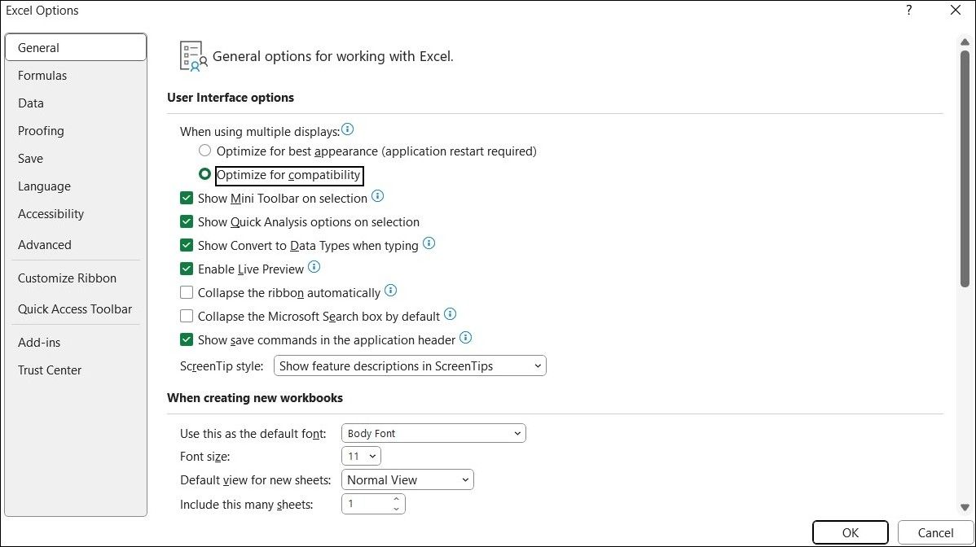976x547 pixels.
Task: Click the Cancel button
Action: click(x=934, y=532)
